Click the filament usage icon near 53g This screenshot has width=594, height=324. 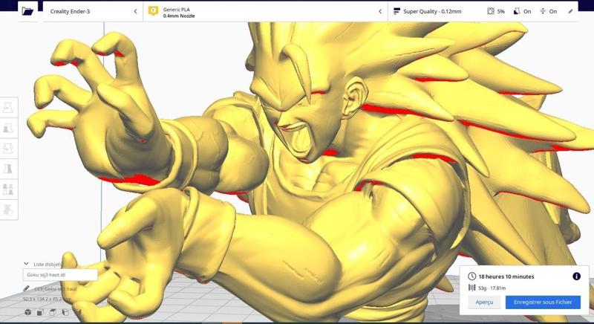pyautogui.click(x=471, y=288)
